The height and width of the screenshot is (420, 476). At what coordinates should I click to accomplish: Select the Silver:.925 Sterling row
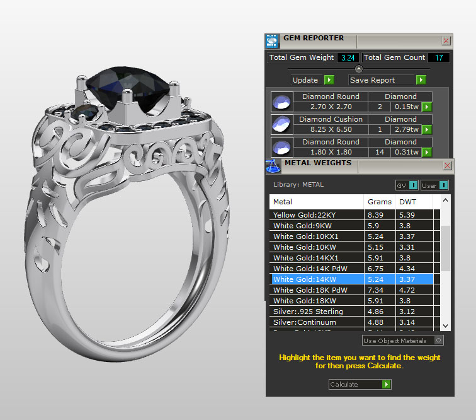click(x=354, y=312)
